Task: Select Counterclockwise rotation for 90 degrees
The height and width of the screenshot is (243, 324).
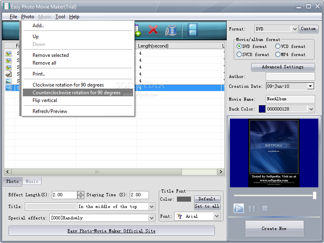Action: click(x=78, y=93)
